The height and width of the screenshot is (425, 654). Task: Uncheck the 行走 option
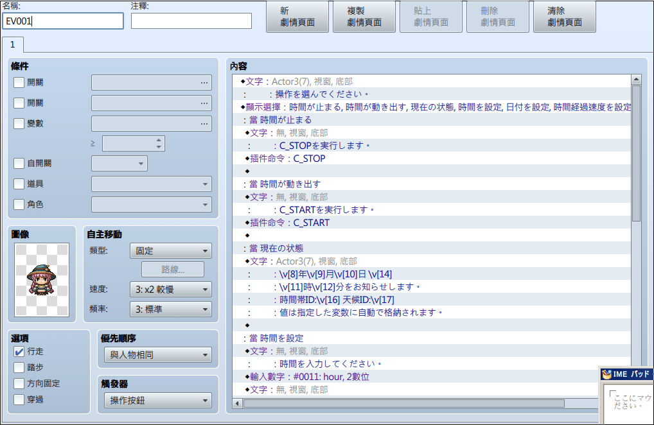19,352
